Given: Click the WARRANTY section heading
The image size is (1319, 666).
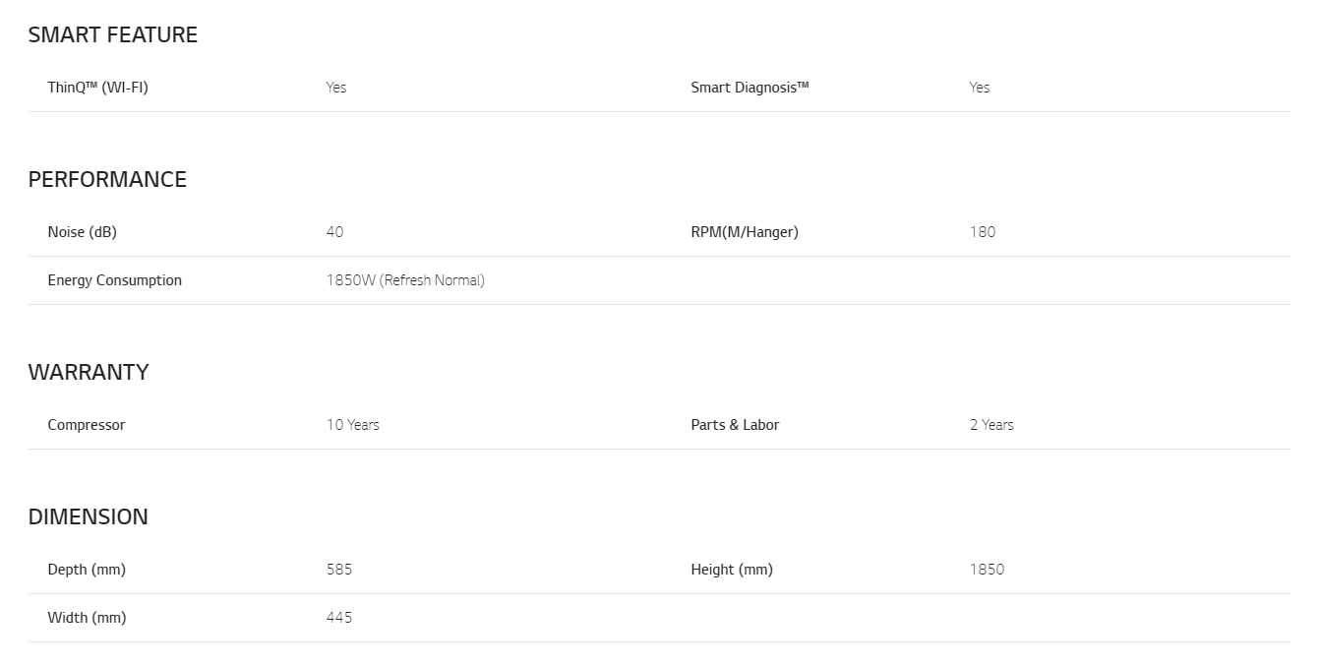Looking at the screenshot, I should tap(89, 373).
